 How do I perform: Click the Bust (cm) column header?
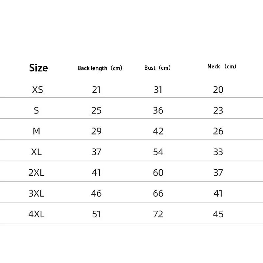[157, 68]
